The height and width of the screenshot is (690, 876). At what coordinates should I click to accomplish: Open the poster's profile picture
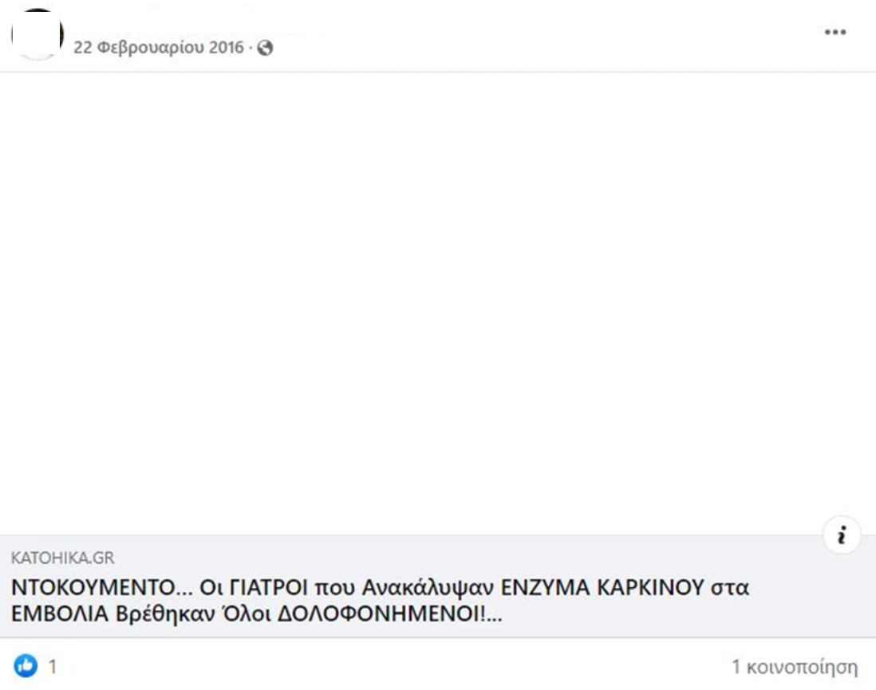pyautogui.click(x=37, y=34)
